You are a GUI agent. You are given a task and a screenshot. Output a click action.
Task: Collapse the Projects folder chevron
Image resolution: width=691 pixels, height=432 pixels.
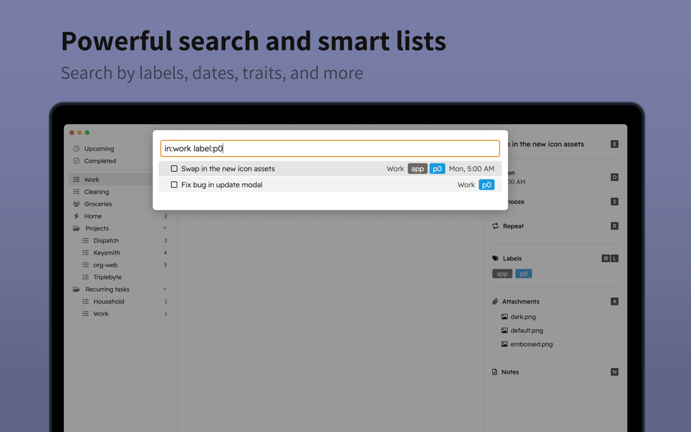[x=165, y=228]
